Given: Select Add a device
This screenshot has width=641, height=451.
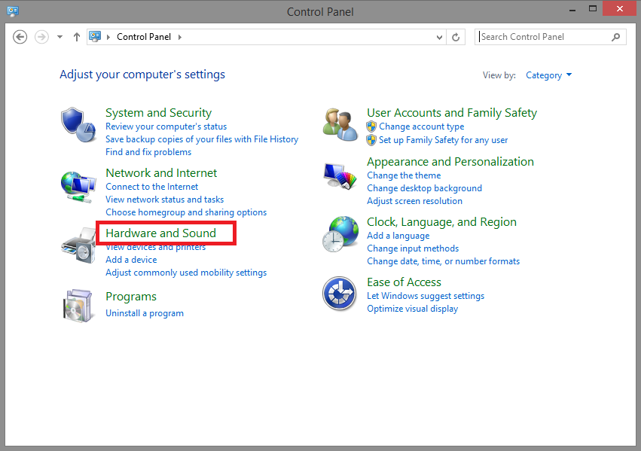Looking at the screenshot, I should coord(131,260).
